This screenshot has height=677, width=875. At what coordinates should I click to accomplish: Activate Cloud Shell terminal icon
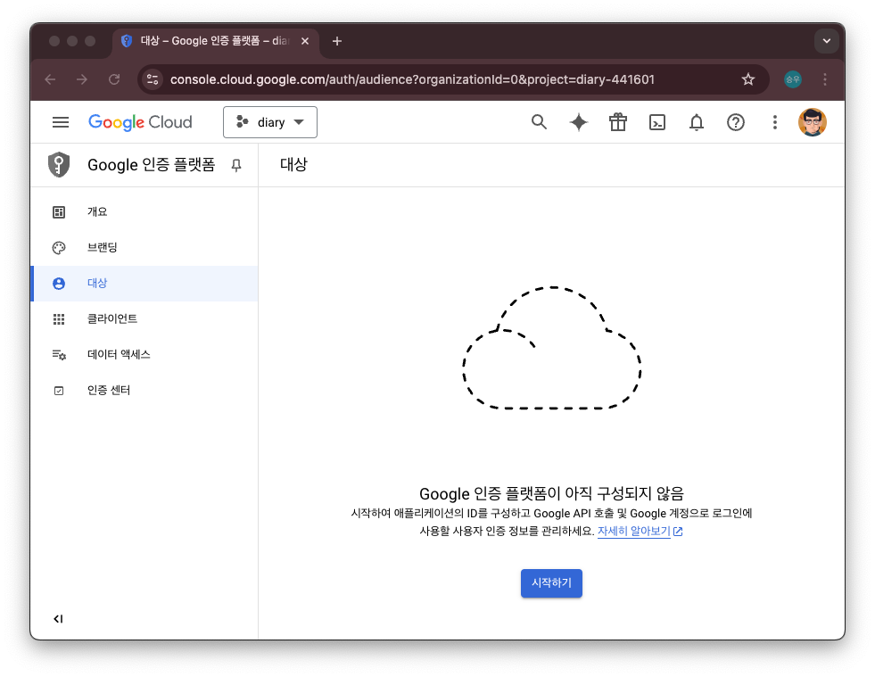[x=657, y=122]
